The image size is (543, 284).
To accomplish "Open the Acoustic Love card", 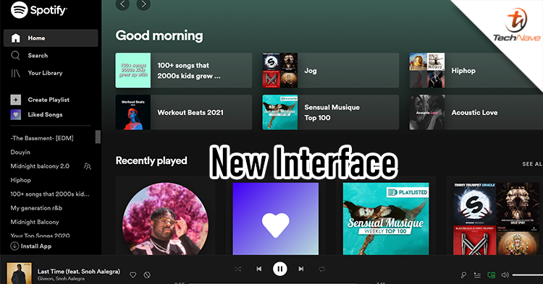I will (476, 112).
